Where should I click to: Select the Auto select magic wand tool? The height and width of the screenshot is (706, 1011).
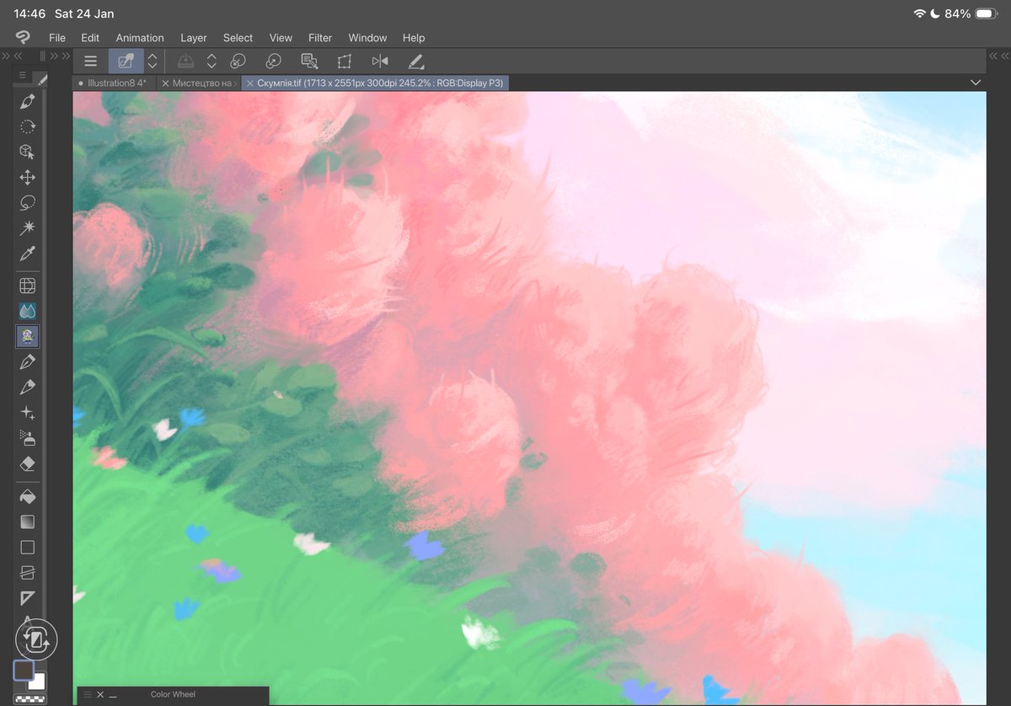pyautogui.click(x=27, y=227)
